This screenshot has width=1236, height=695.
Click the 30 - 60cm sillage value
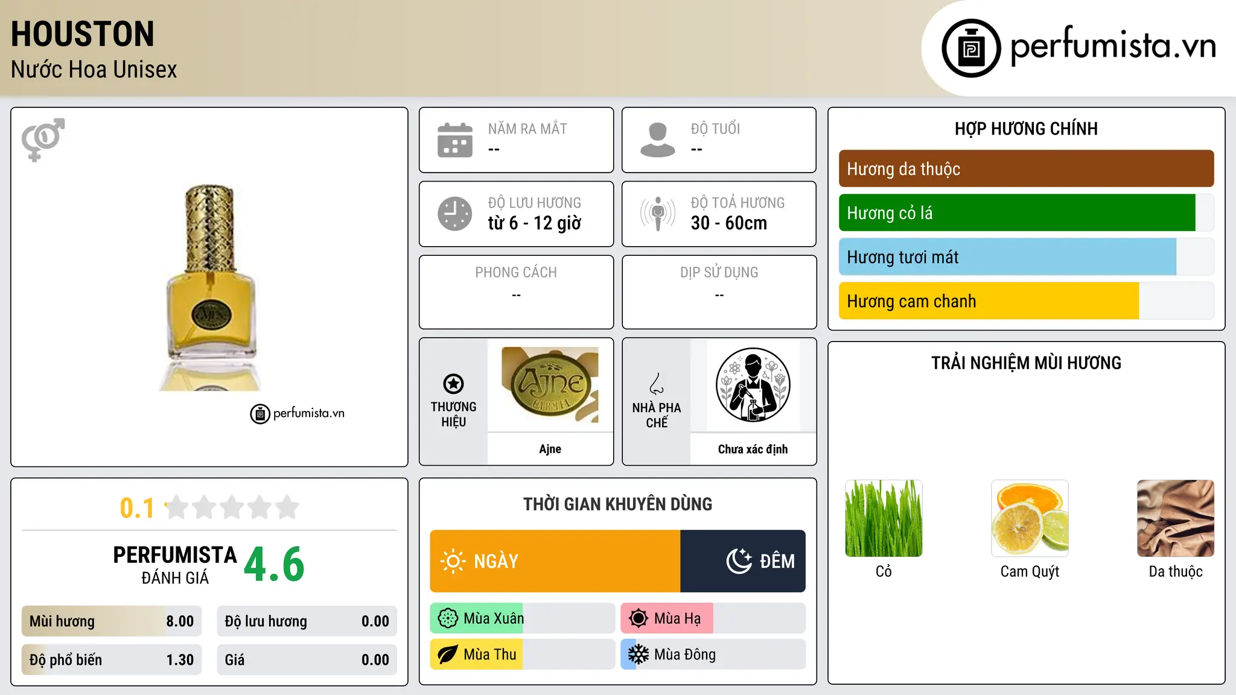pyautogui.click(x=729, y=223)
